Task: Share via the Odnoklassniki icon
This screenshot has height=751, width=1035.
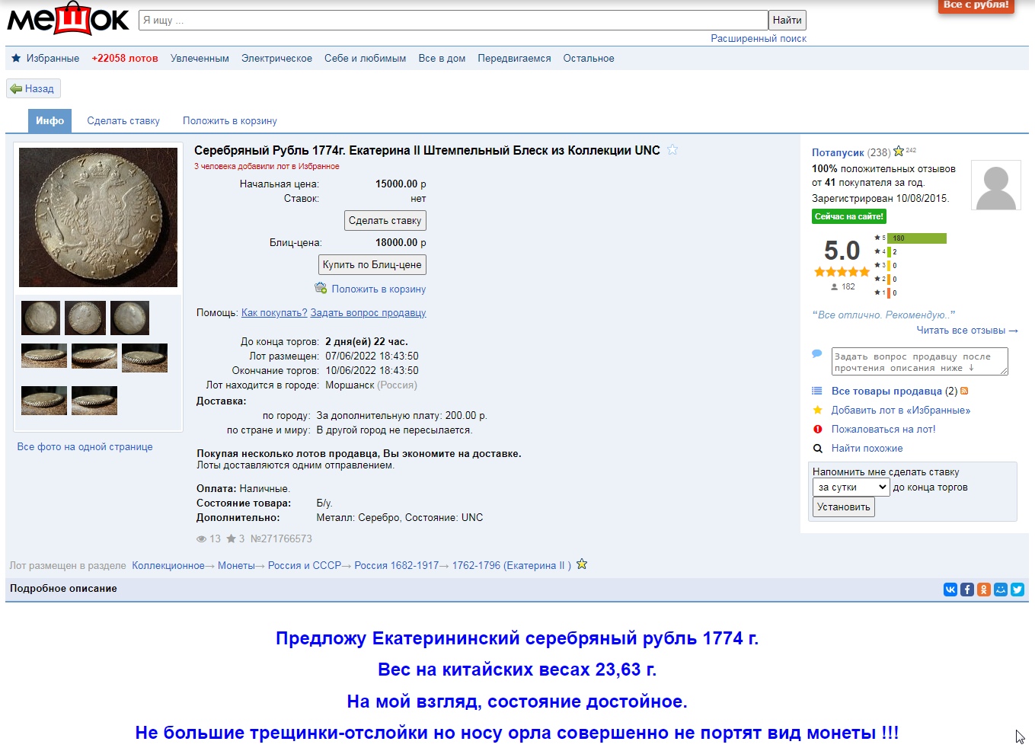Action: pos(984,590)
